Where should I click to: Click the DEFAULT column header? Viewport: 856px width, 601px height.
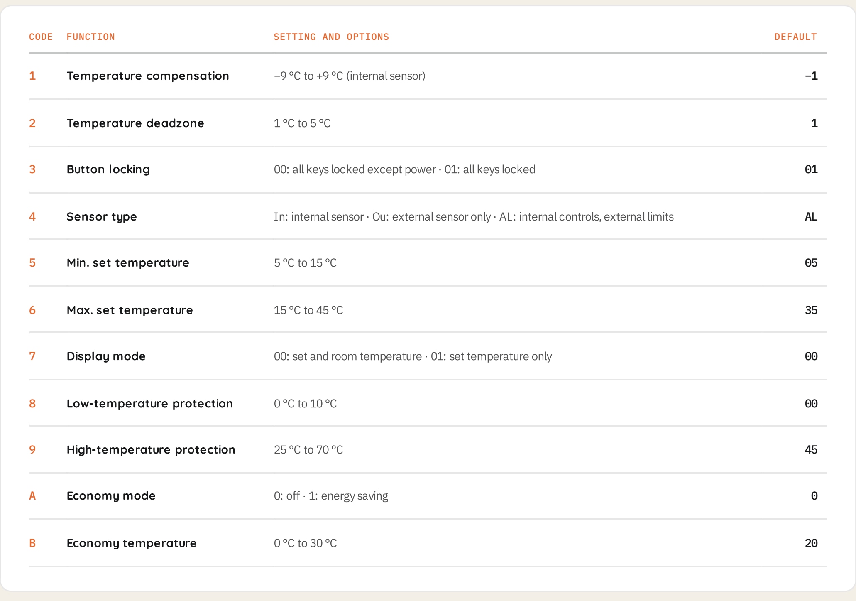click(795, 37)
